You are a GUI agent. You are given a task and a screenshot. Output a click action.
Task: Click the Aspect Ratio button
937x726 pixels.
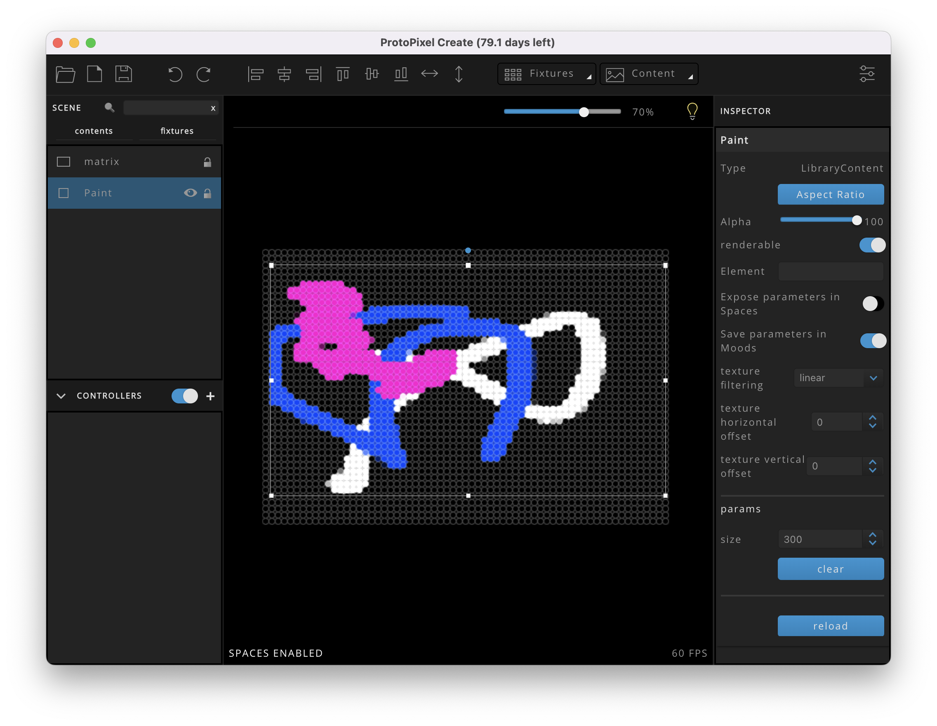(831, 194)
